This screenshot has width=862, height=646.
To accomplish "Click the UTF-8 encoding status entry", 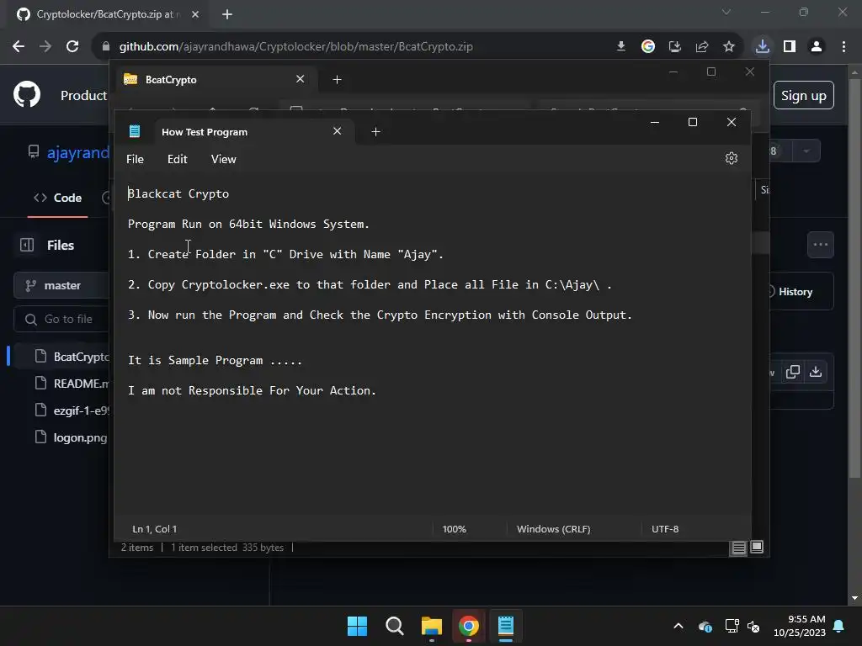I will [x=665, y=529].
